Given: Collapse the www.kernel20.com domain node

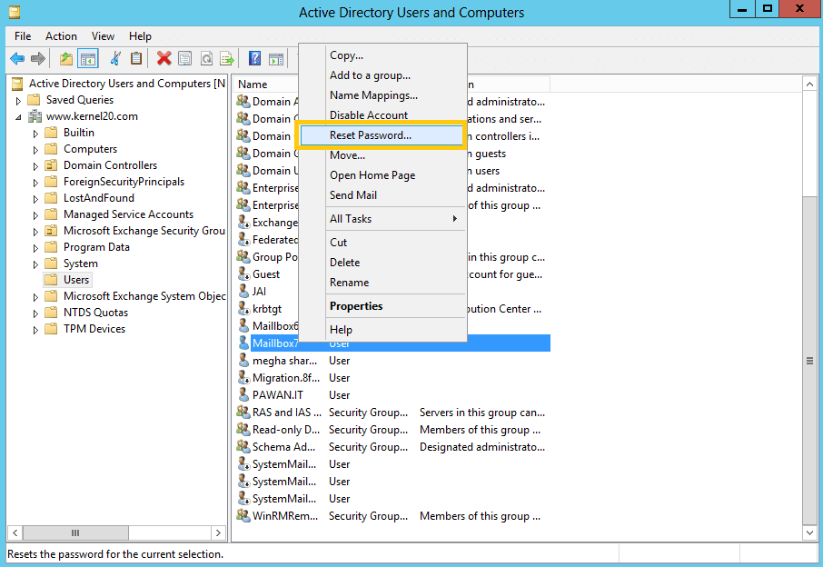Looking at the screenshot, I should tap(19, 117).
